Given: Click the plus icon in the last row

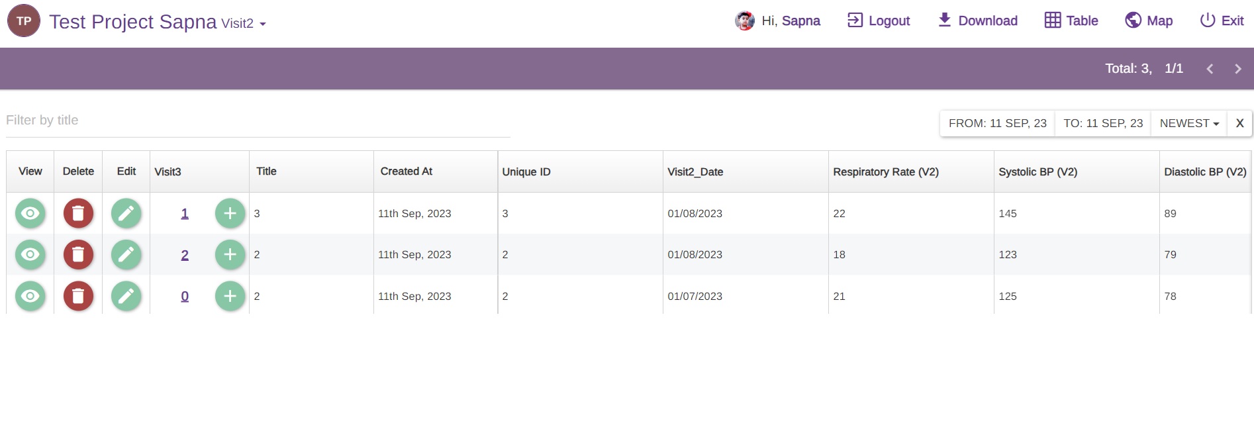Looking at the screenshot, I should coord(230,296).
